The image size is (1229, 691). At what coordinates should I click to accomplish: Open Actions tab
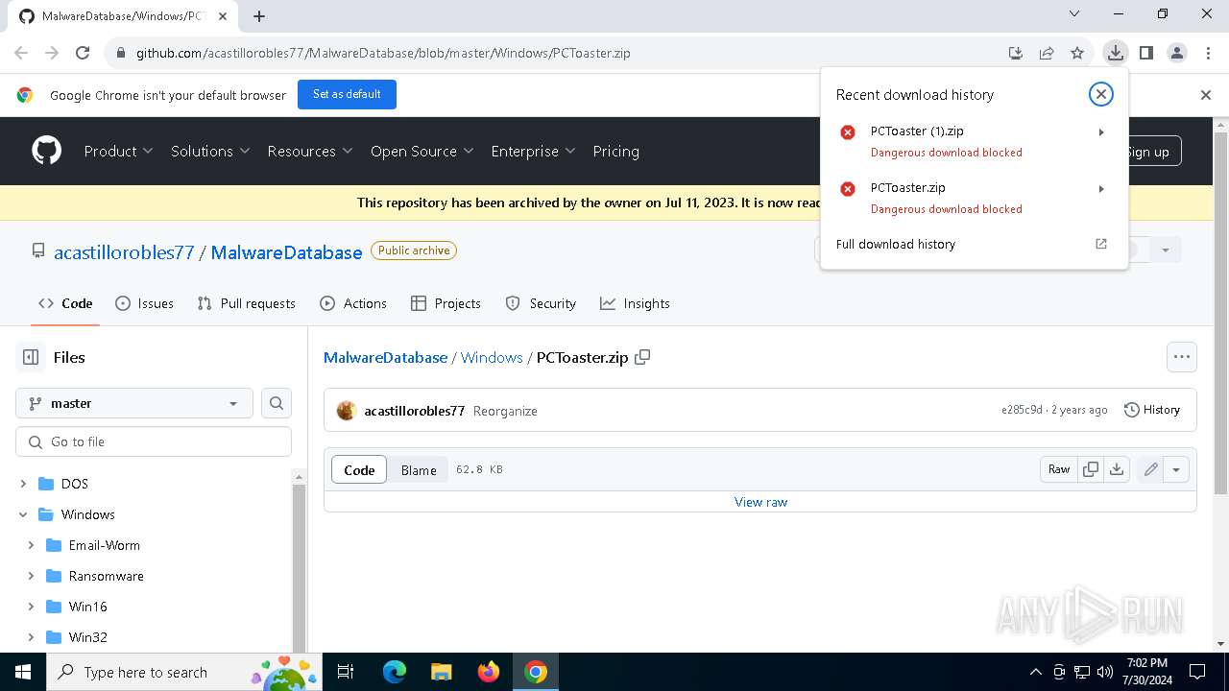(x=353, y=303)
